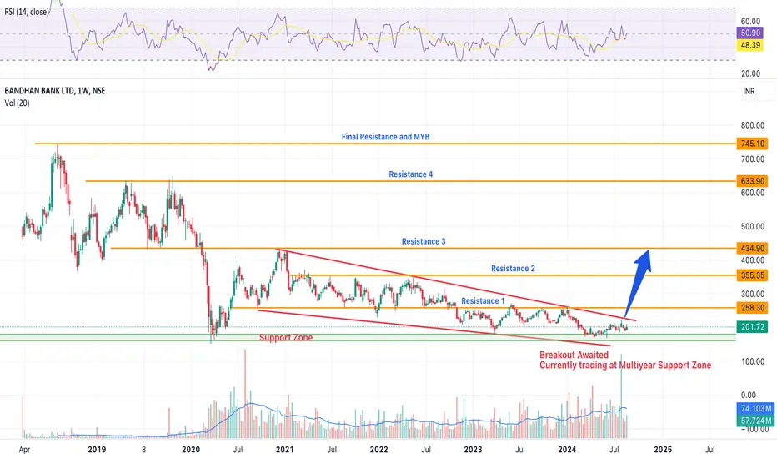Click the volume 74.103M label

755,408
